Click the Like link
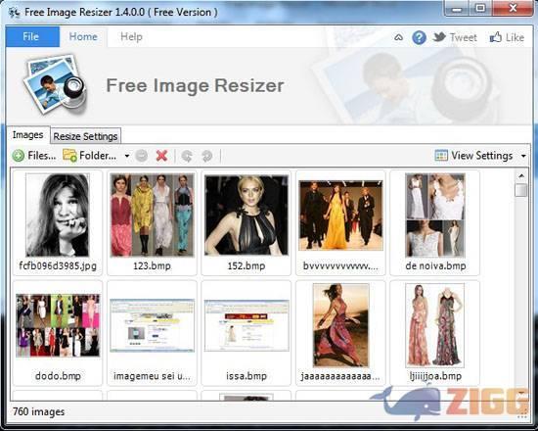 pos(515,37)
